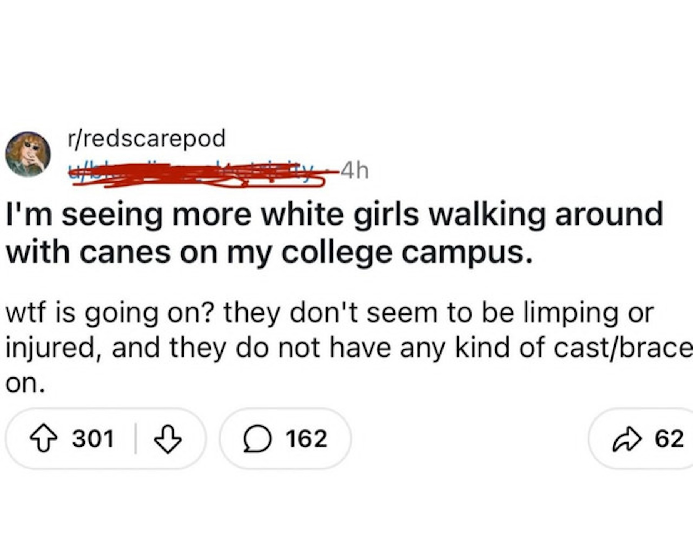Downvote the post with the down arrow
This screenshot has height=548, width=693.
pos(167,439)
